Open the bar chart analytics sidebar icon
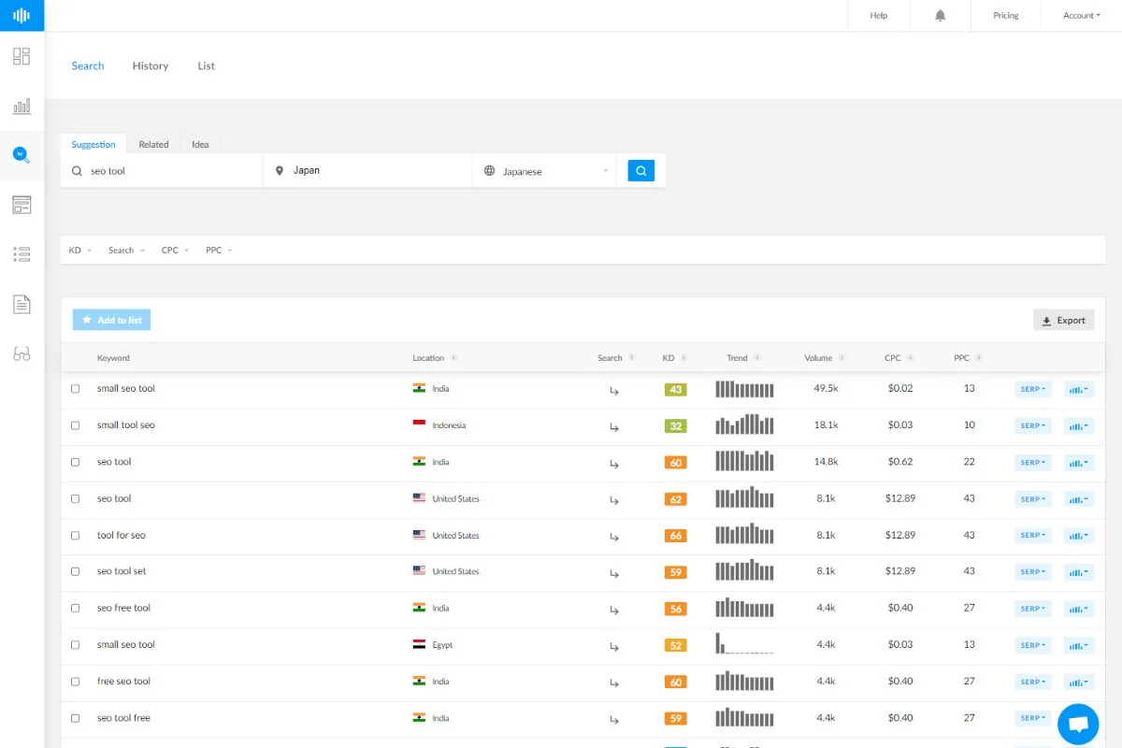 point(22,106)
